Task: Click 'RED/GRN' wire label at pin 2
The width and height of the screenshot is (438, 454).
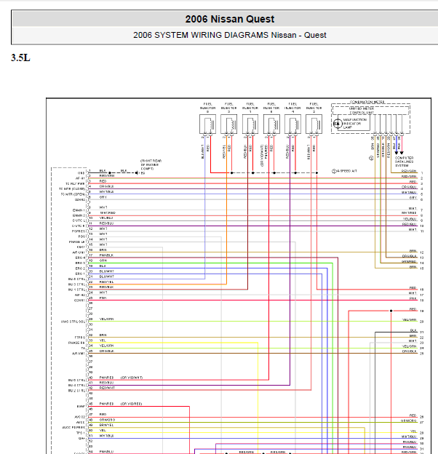Action: 107,176
